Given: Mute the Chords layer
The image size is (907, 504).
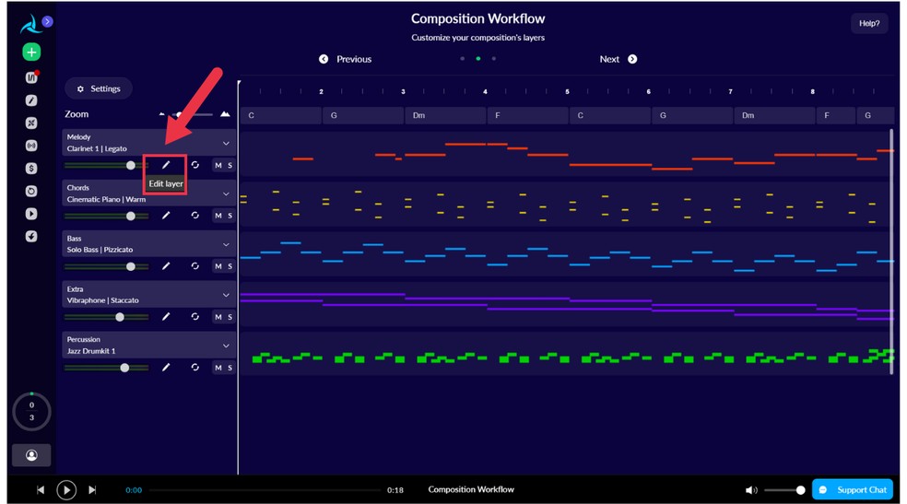Looking at the screenshot, I should pos(218,216).
